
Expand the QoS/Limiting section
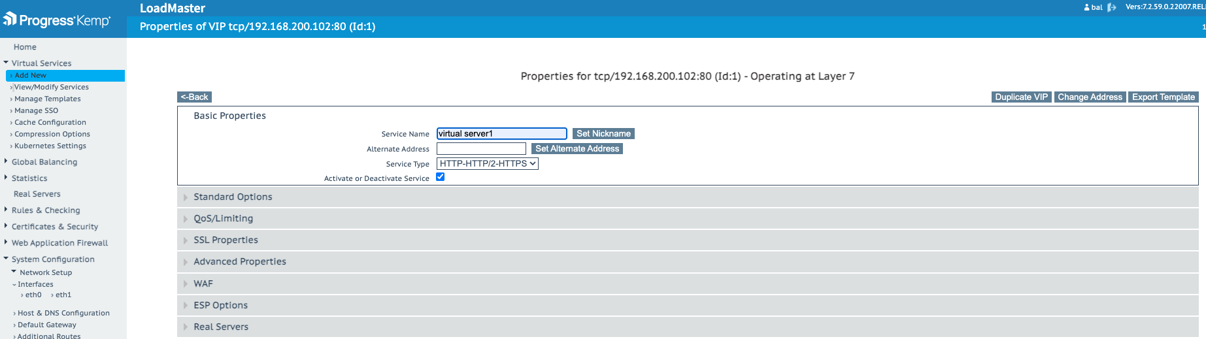coord(223,219)
